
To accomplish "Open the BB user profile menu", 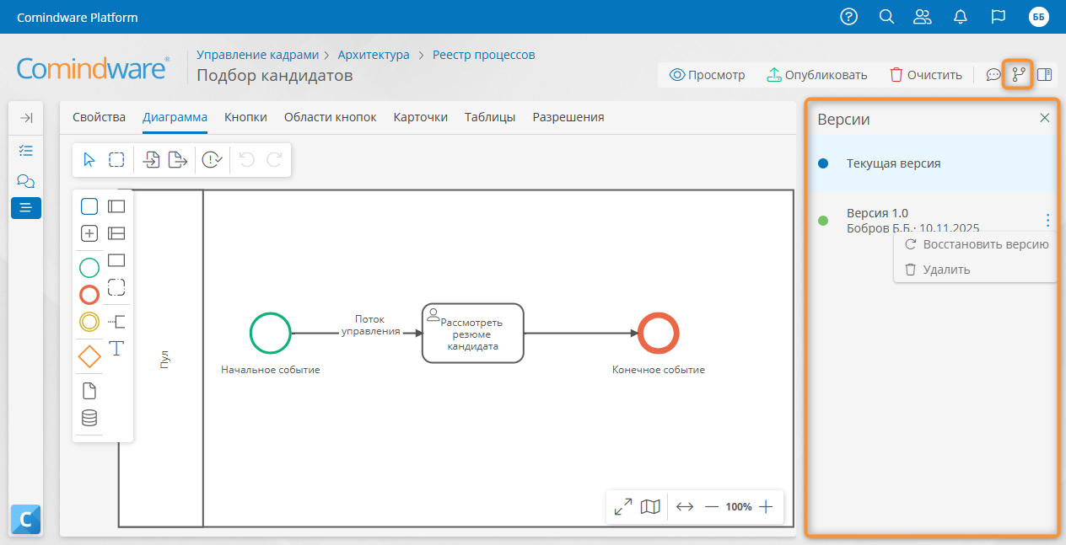I will click(x=1038, y=17).
